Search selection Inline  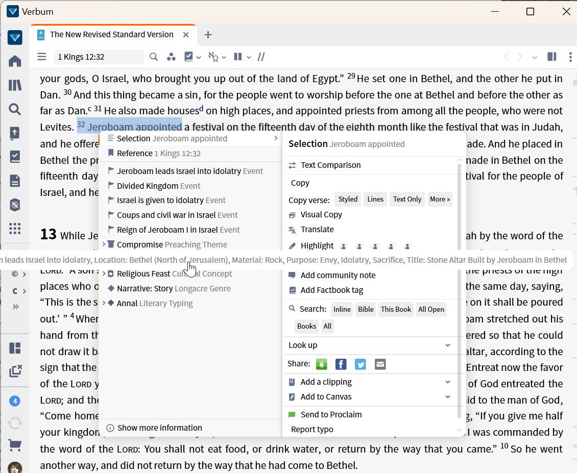tap(342, 309)
